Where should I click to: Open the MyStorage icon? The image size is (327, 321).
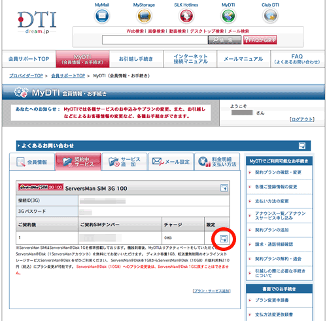click(144, 16)
